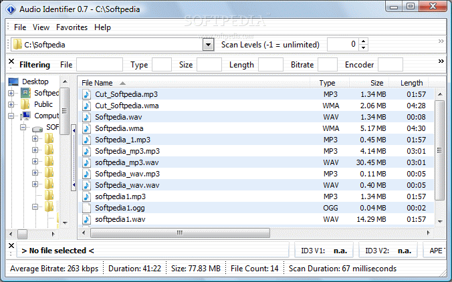
Task: Collapse the Computer node in tree
Action: pyautogui.click(x=11, y=116)
